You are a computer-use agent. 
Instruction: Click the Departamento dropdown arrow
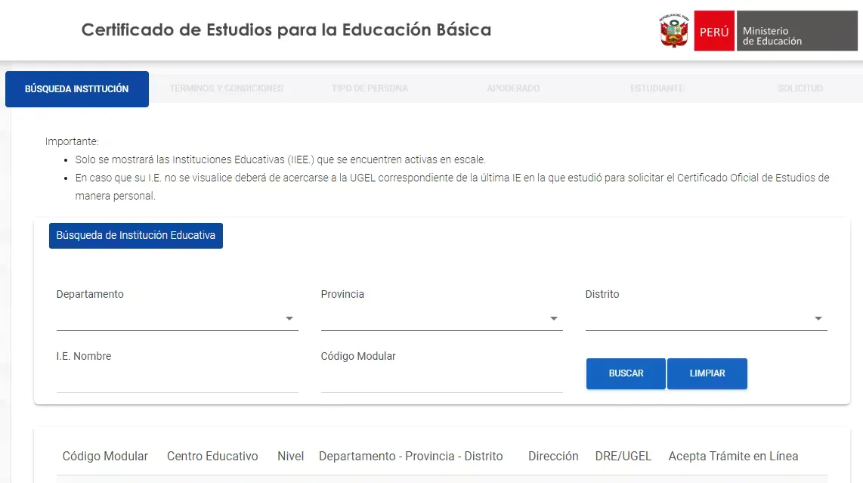pos(289,318)
